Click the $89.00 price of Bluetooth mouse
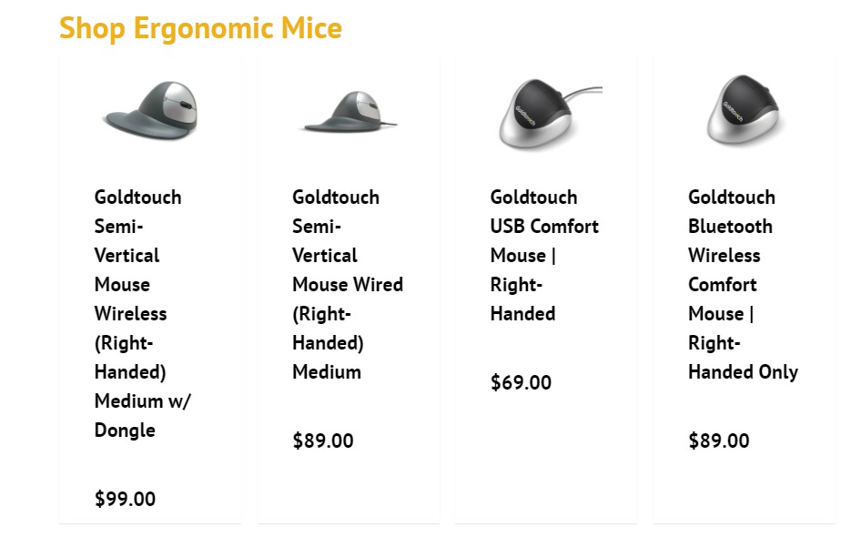 pos(719,441)
